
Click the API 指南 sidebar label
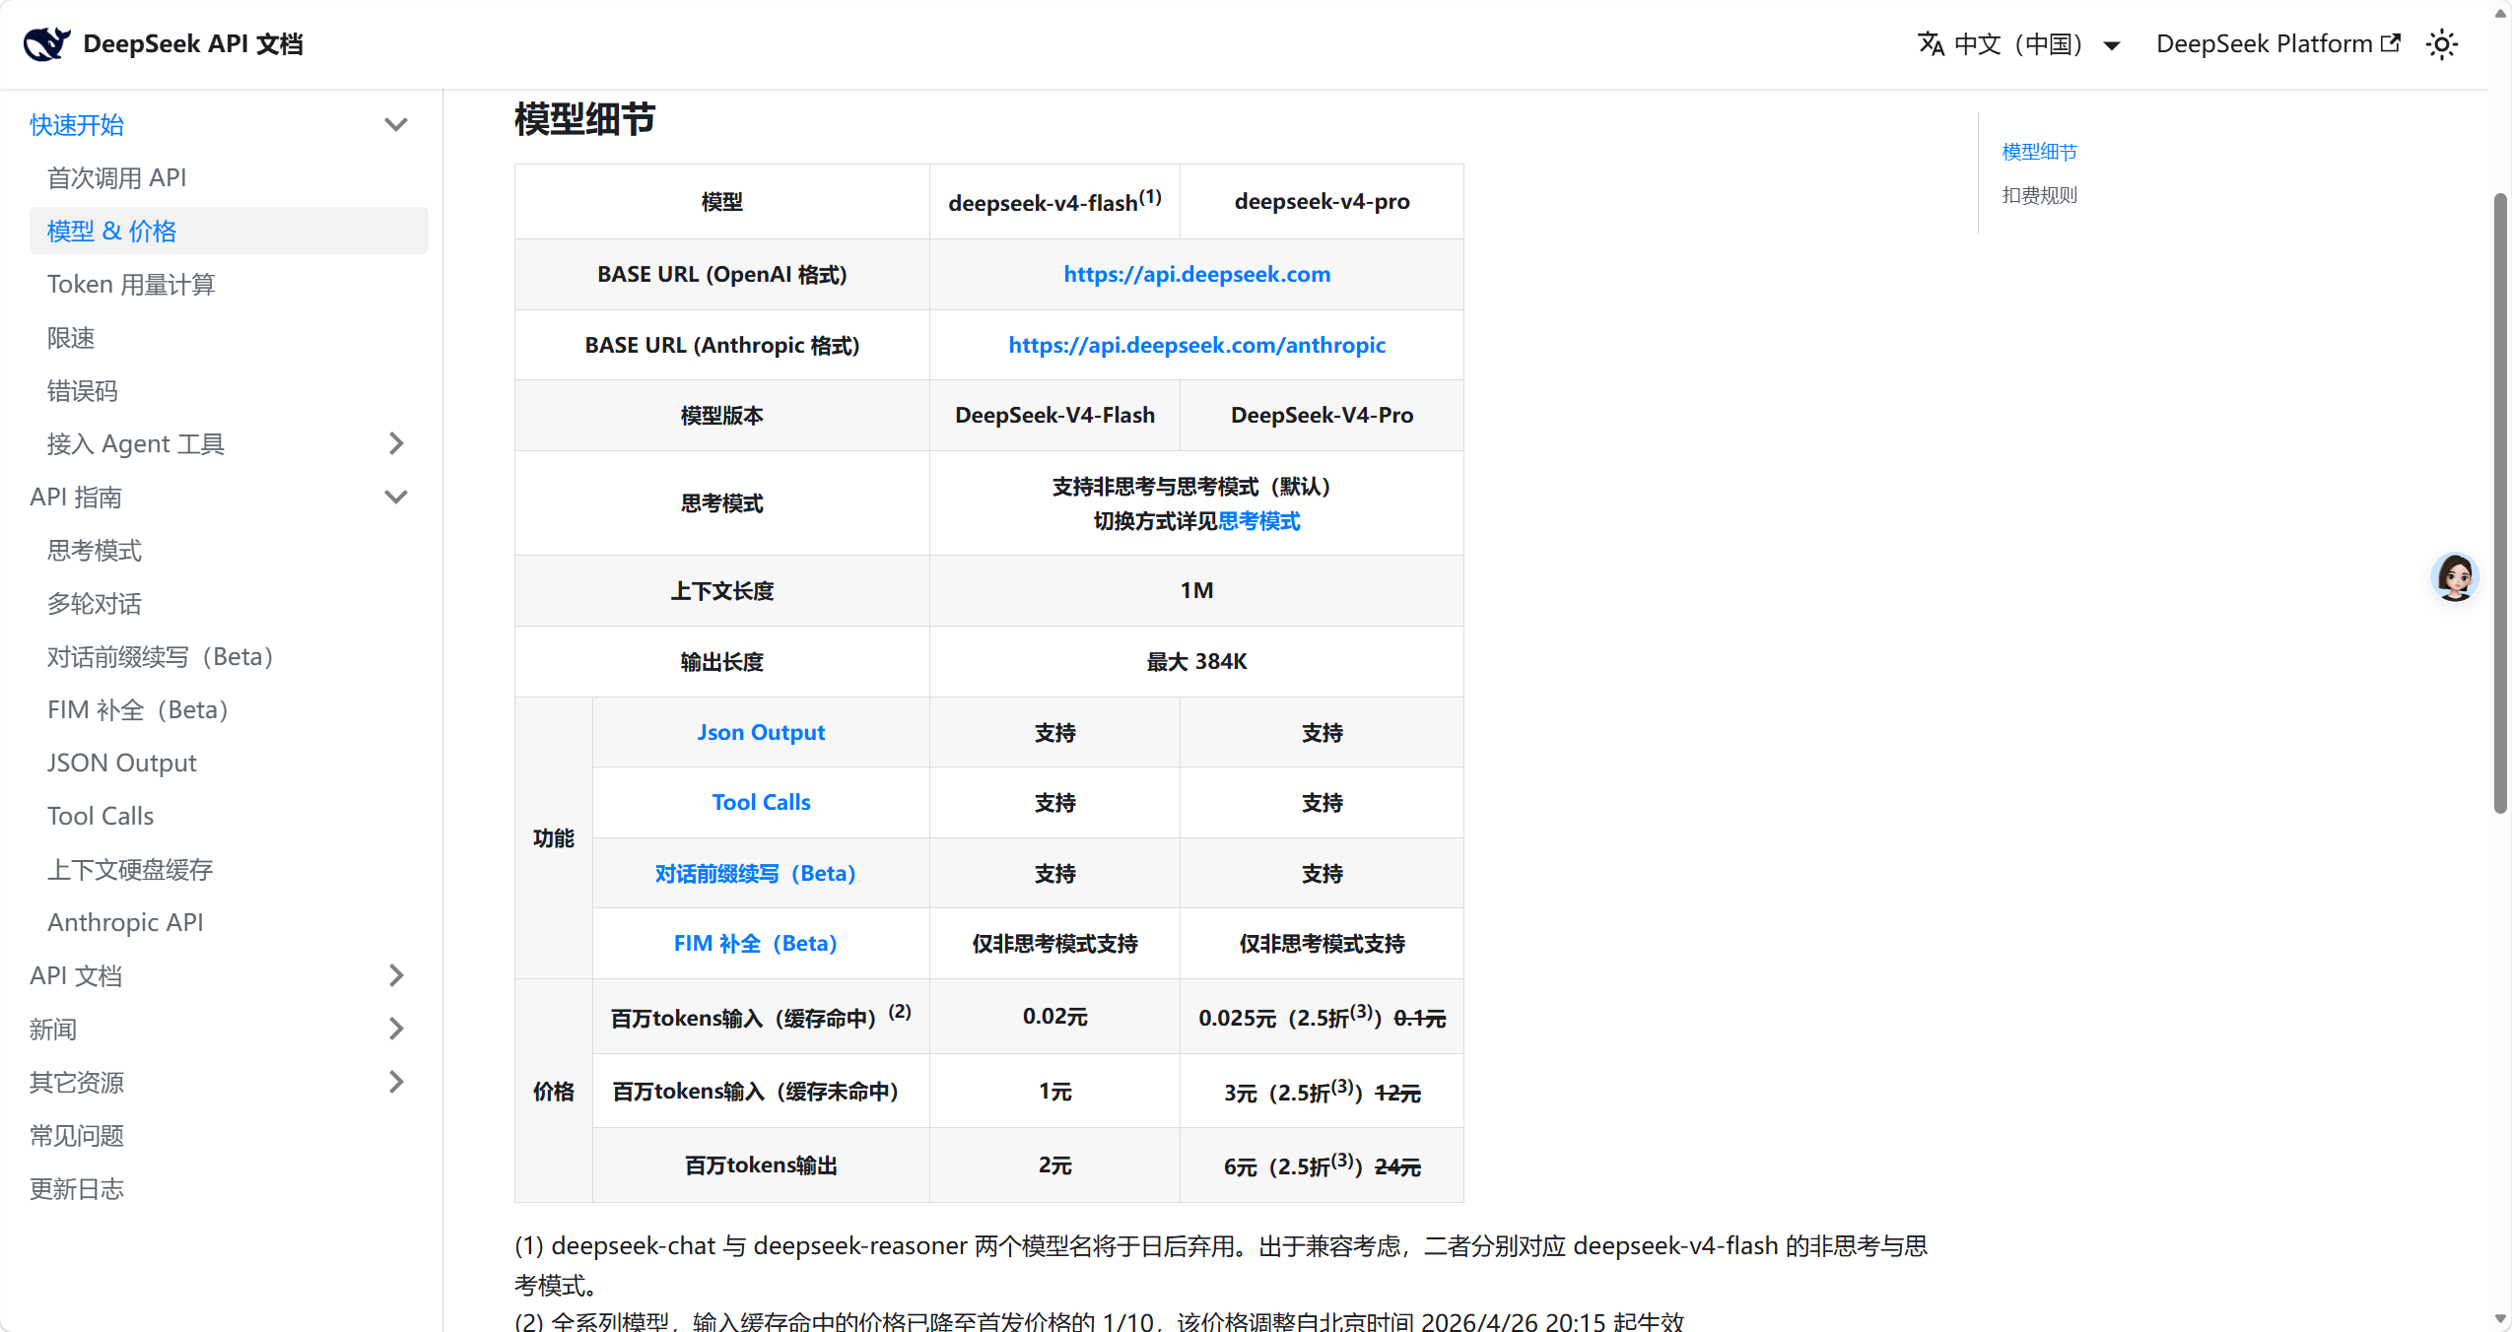(x=76, y=498)
